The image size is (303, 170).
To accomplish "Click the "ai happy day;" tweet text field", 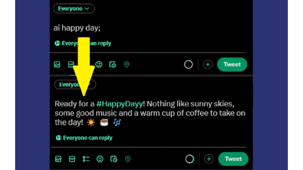I will (x=77, y=28).
